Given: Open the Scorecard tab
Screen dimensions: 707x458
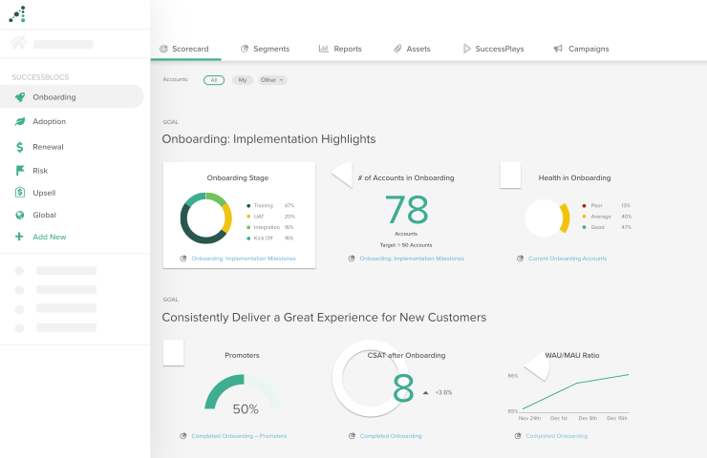Looking at the screenshot, I should coord(185,49).
